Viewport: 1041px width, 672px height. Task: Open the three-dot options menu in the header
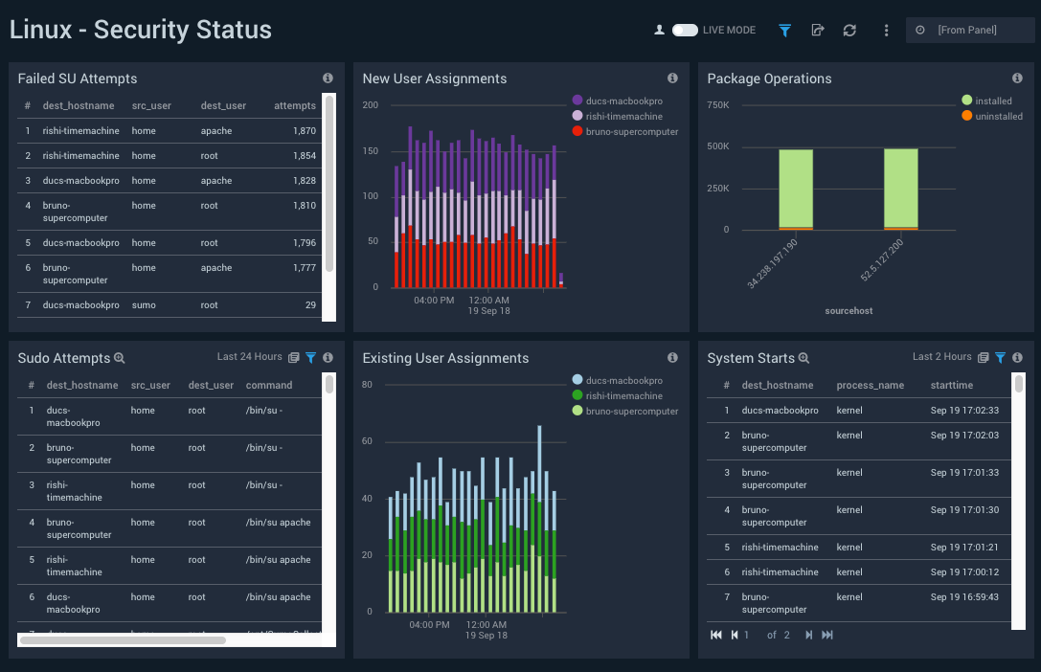click(x=886, y=30)
